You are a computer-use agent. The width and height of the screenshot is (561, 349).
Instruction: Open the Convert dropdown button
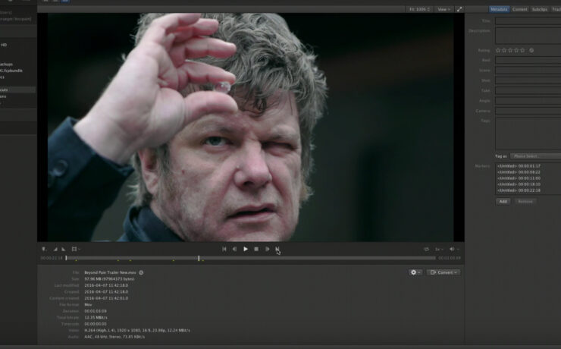click(443, 272)
